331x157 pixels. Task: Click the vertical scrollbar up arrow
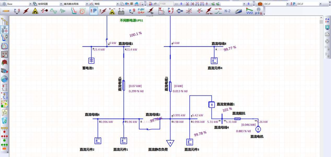click(321, 18)
